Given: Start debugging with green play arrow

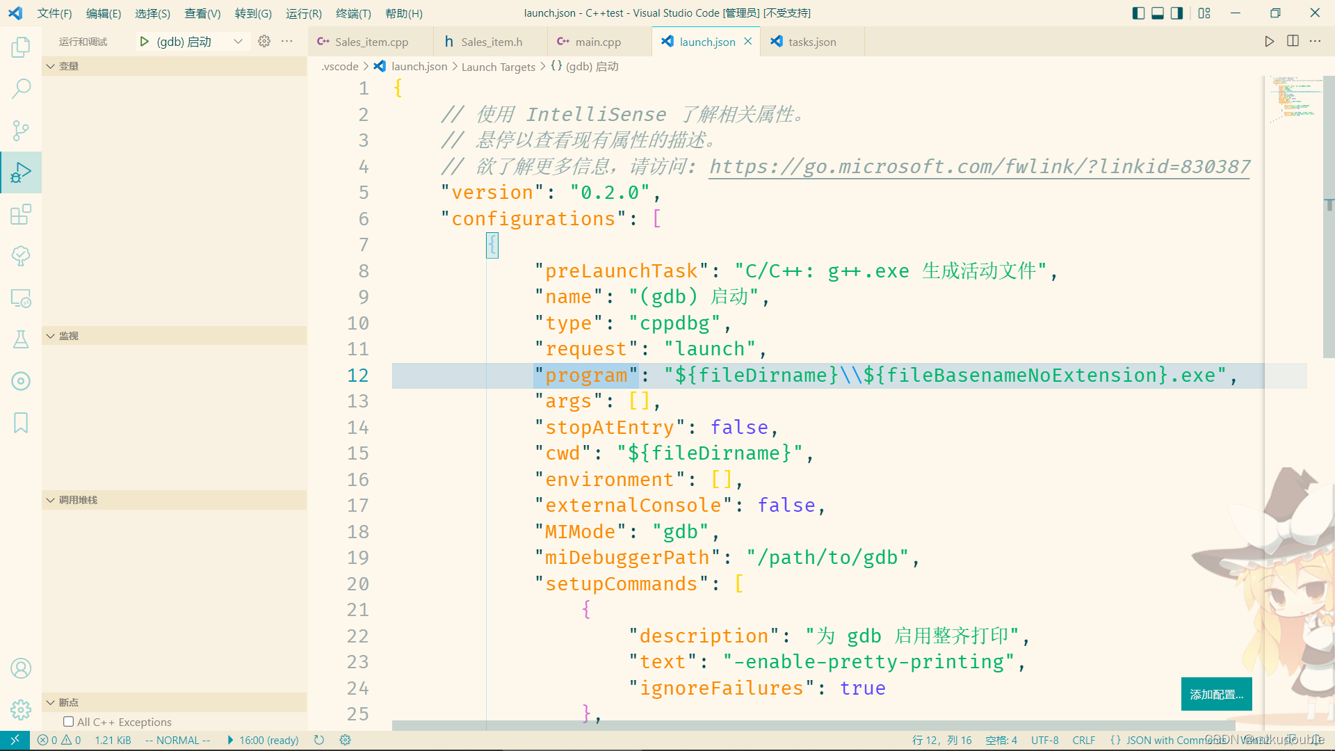Looking at the screenshot, I should [144, 42].
